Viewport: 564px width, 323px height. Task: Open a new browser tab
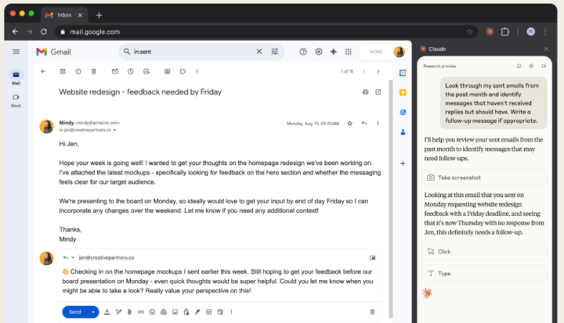point(99,15)
